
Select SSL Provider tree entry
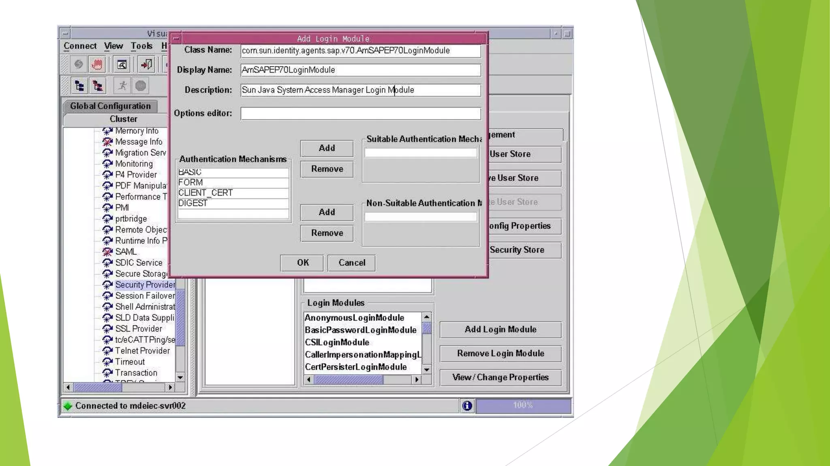138,329
